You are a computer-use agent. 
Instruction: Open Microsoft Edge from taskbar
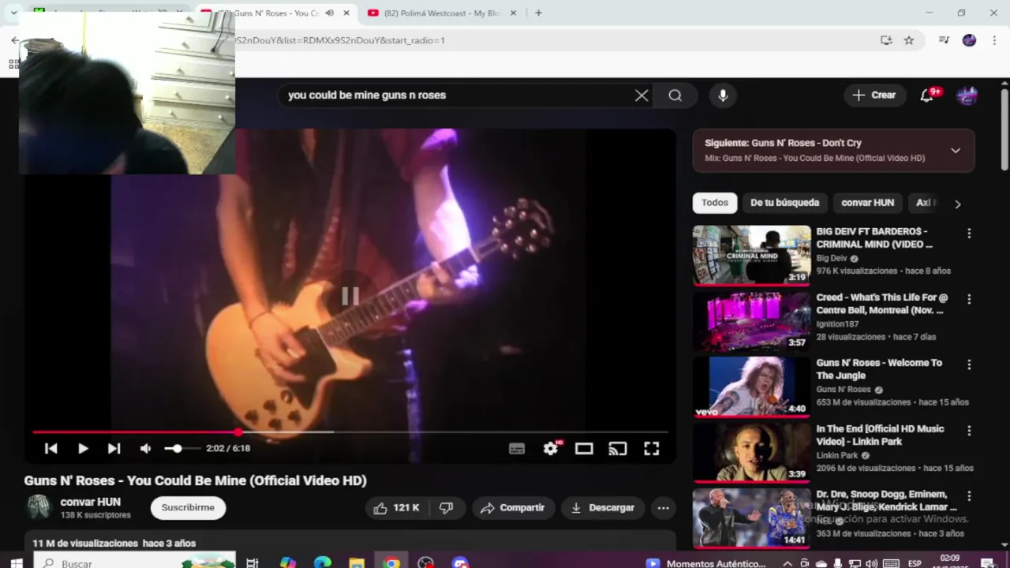pyautogui.click(x=322, y=563)
